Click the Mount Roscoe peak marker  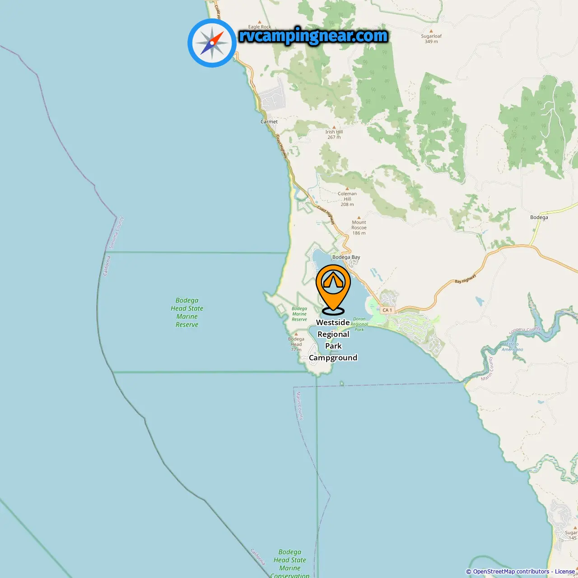(x=359, y=217)
